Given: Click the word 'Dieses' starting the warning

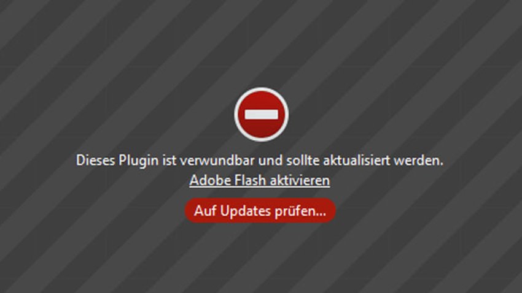Looking at the screenshot, I should pyautogui.click(x=96, y=161).
